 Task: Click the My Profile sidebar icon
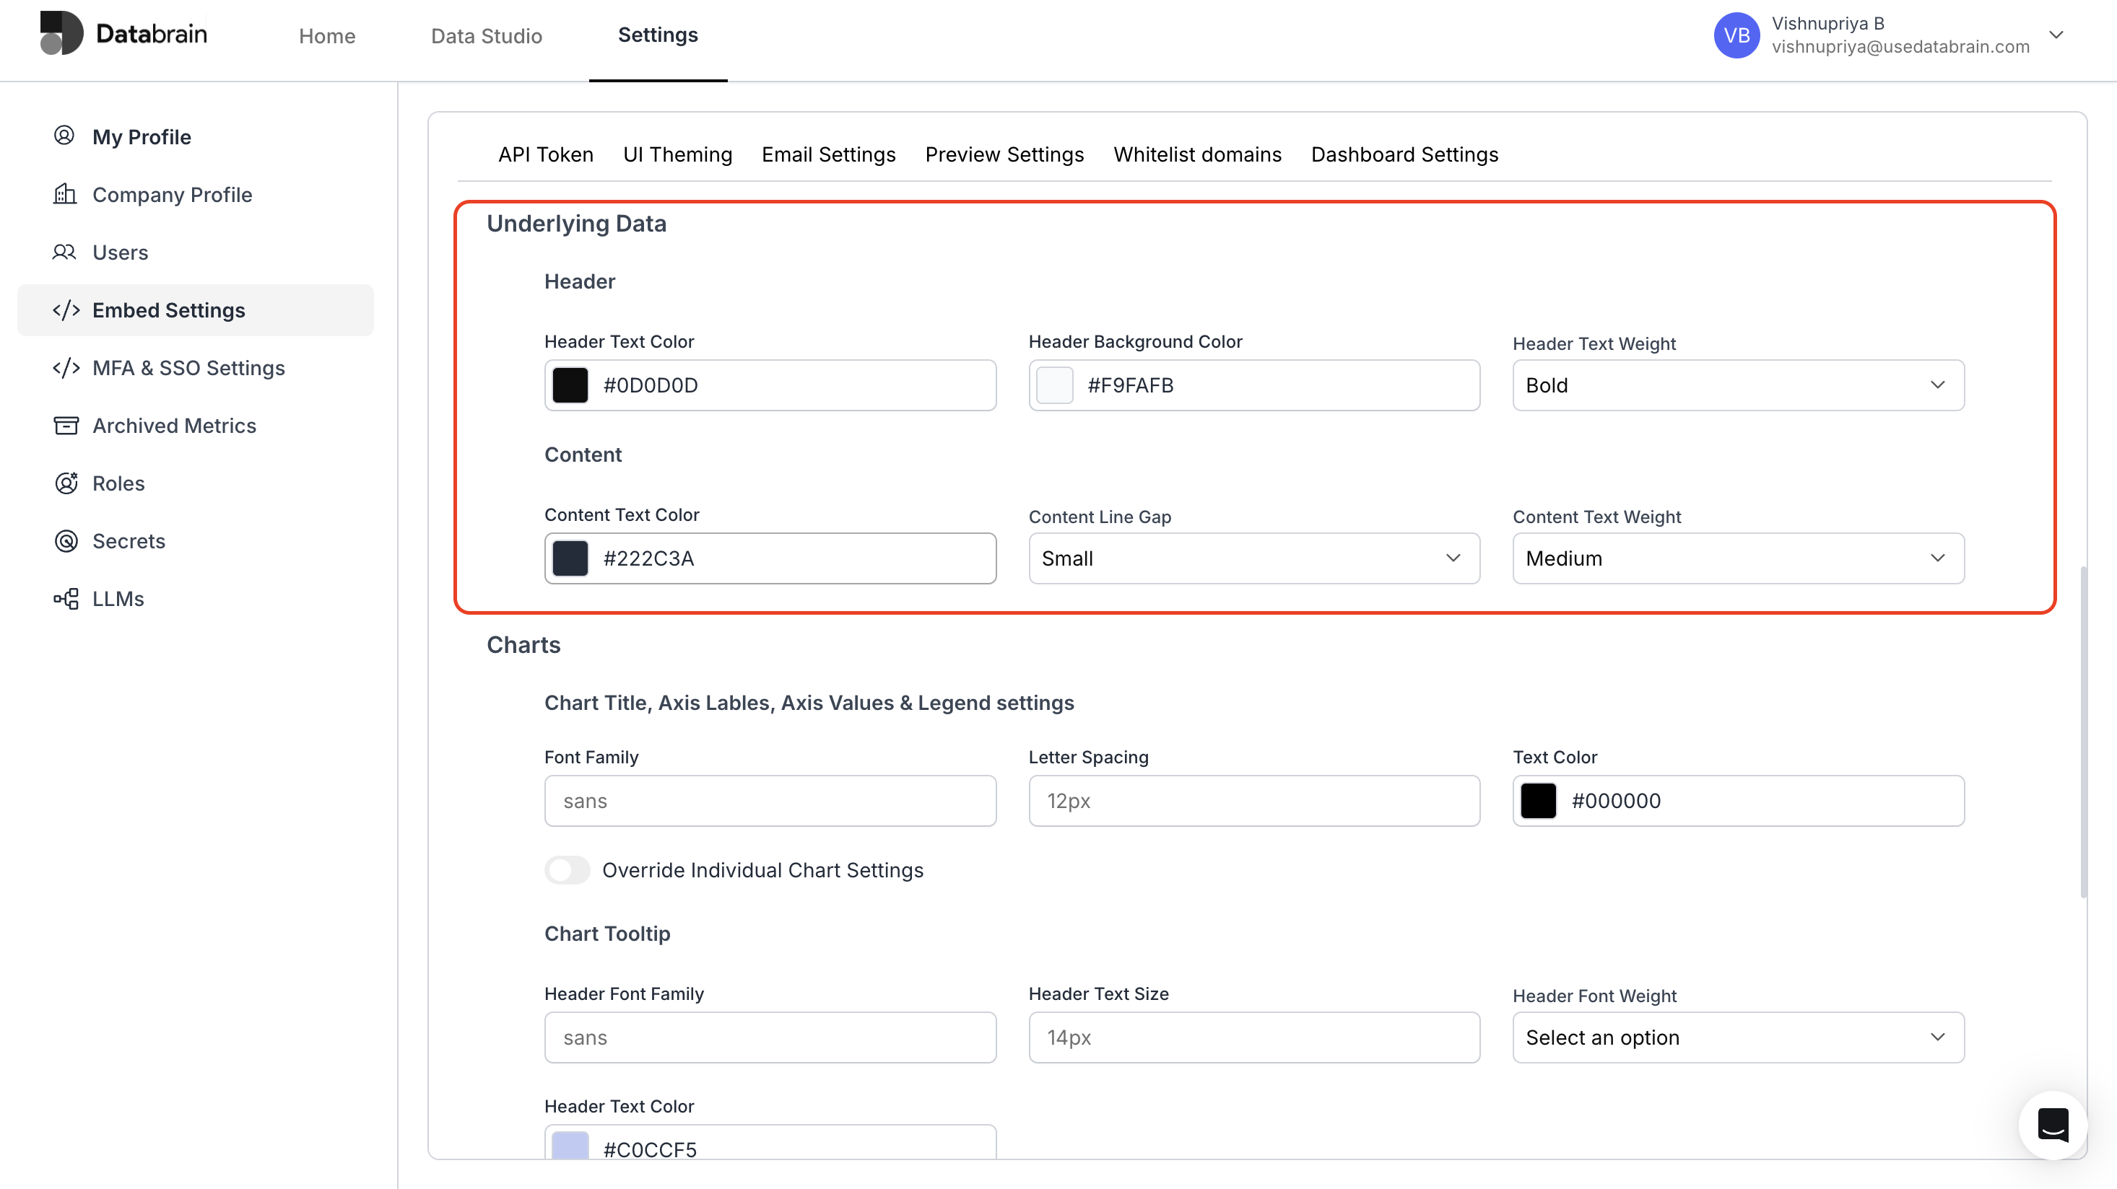coord(64,136)
